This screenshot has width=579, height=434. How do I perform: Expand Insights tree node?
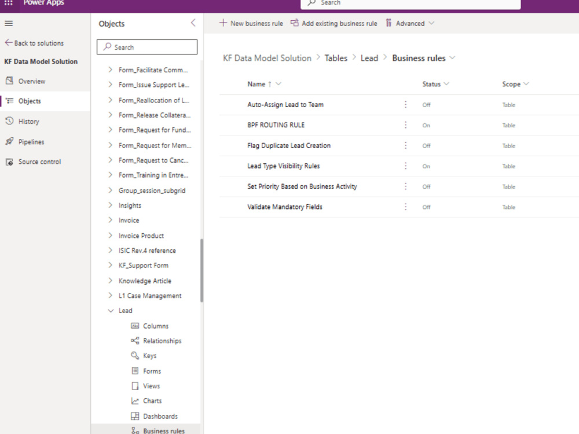point(110,205)
